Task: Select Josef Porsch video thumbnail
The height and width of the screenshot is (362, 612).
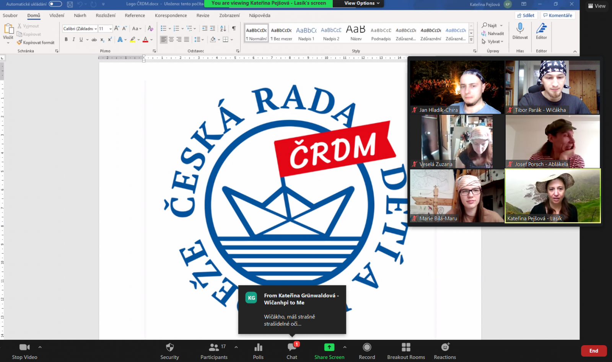Action: pos(553,141)
